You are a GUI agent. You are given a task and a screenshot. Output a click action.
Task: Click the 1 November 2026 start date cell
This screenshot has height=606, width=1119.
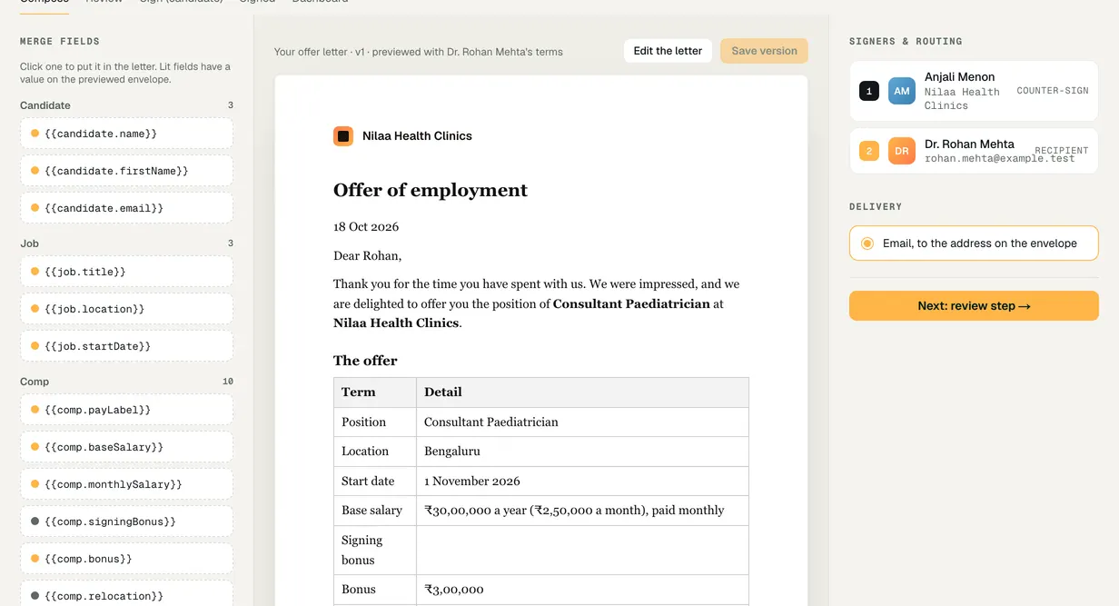tap(582, 482)
